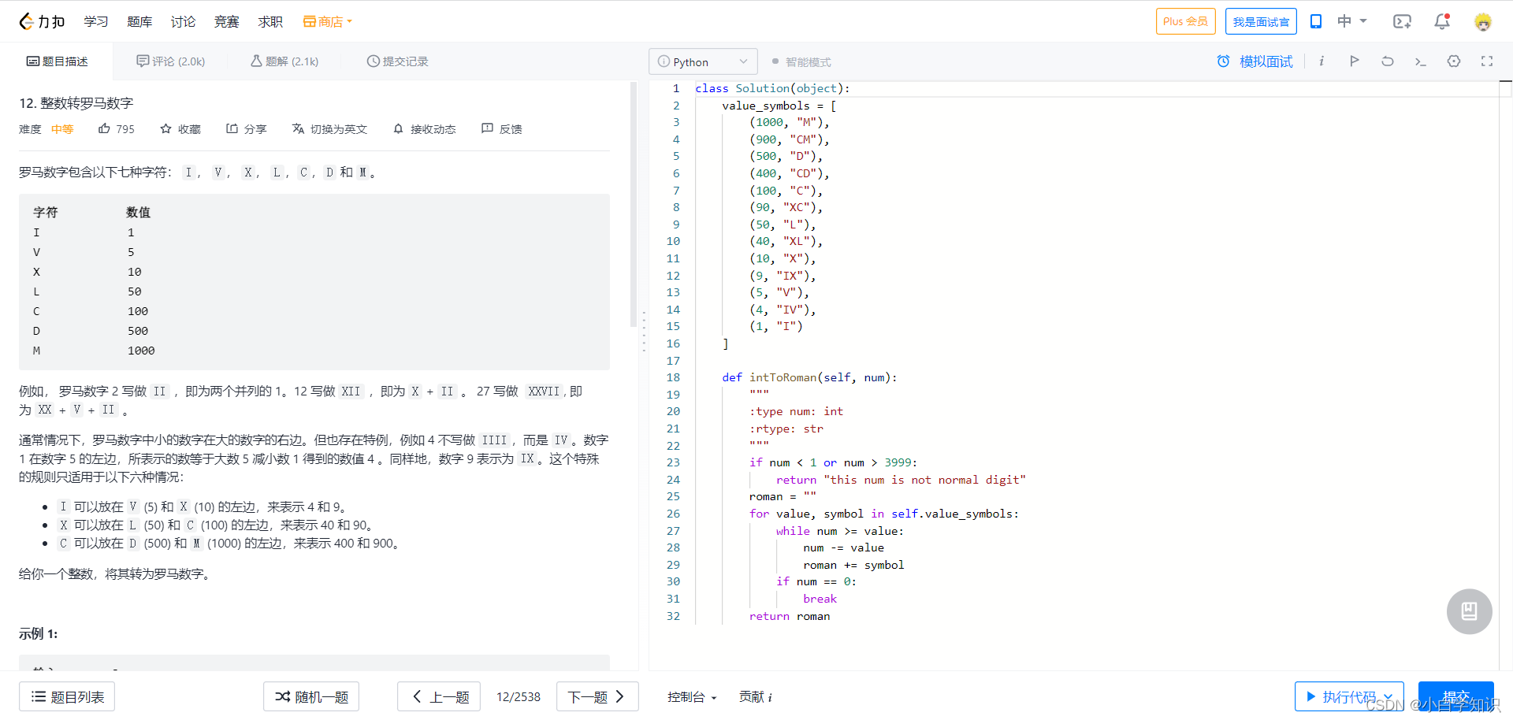Expand the 控制台 console panel

coord(692,696)
